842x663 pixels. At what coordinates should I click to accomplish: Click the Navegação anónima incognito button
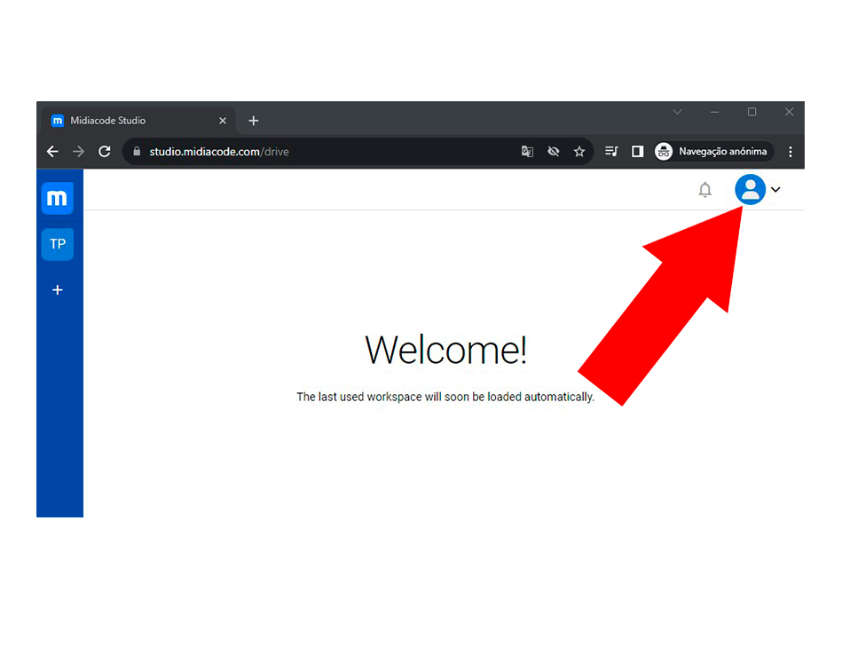pos(713,152)
